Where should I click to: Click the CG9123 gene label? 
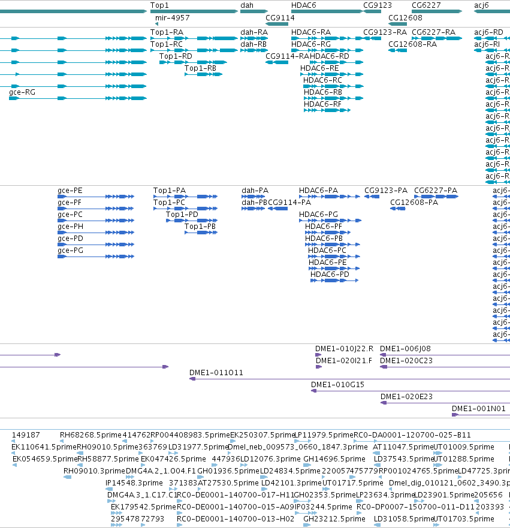pyautogui.click(x=378, y=5)
